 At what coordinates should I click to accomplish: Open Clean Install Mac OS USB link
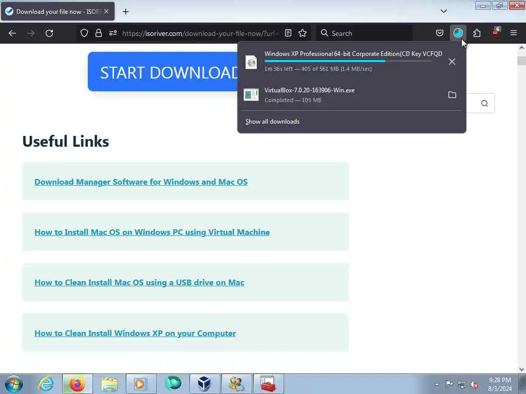point(139,283)
